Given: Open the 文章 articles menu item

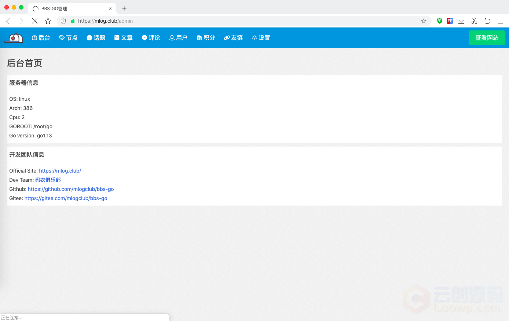Looking at the screenshot, I should 124,38.
